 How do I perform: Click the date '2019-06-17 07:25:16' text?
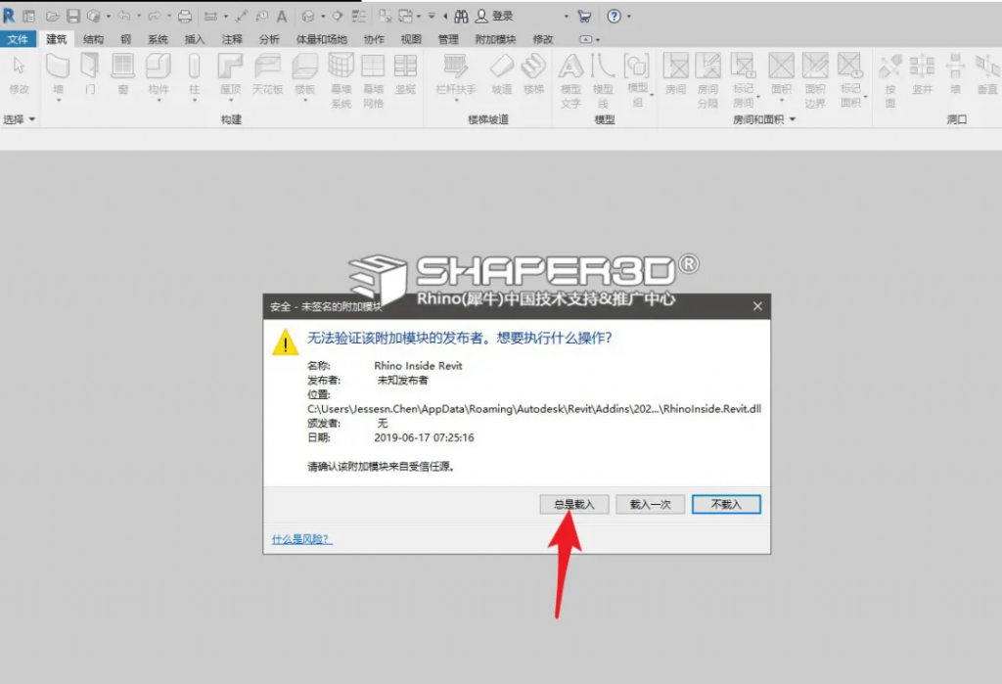coord(424,437)
